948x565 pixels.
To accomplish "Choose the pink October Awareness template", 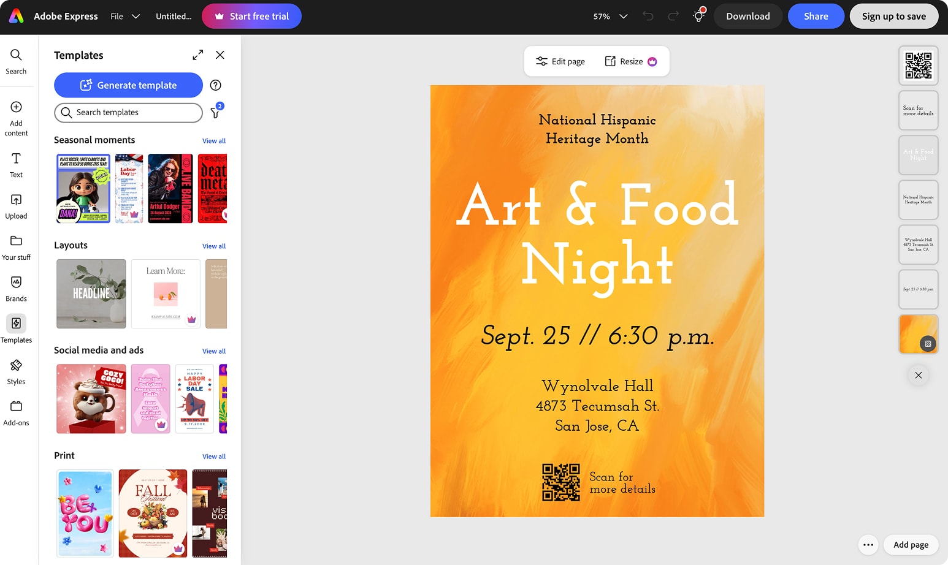I will 151,399.
